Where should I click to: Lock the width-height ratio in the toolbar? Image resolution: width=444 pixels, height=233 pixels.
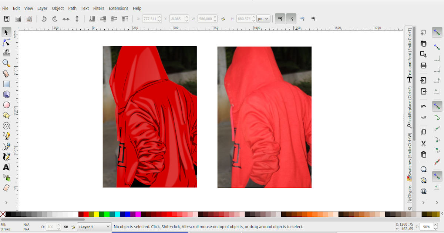223,18
